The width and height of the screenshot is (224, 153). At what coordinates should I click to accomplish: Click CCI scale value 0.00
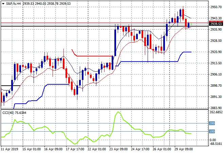(213, 140)
